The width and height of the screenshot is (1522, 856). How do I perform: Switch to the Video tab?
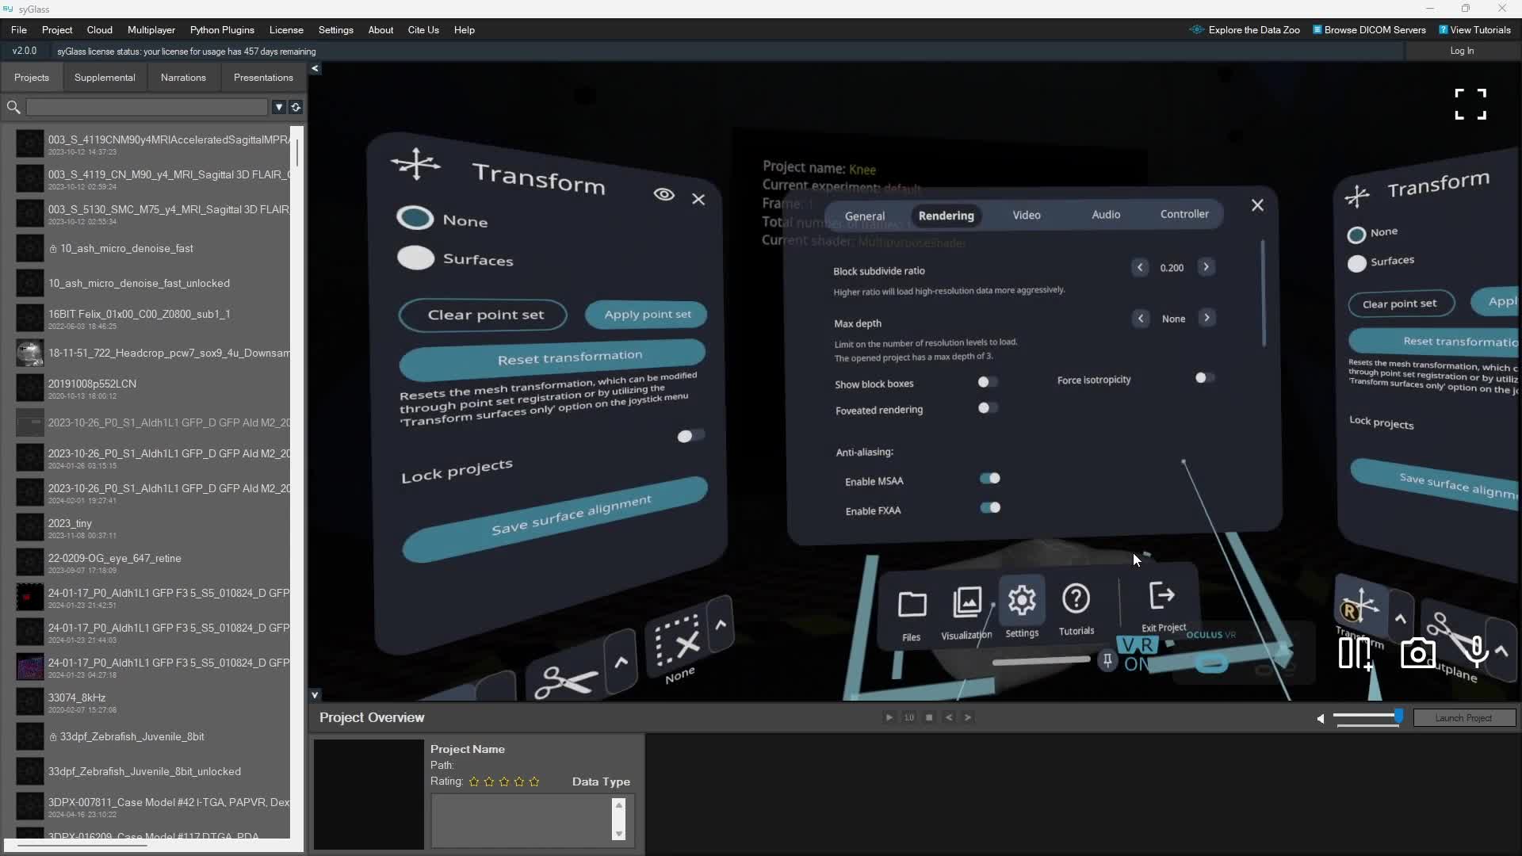(x=1027, y=215)
